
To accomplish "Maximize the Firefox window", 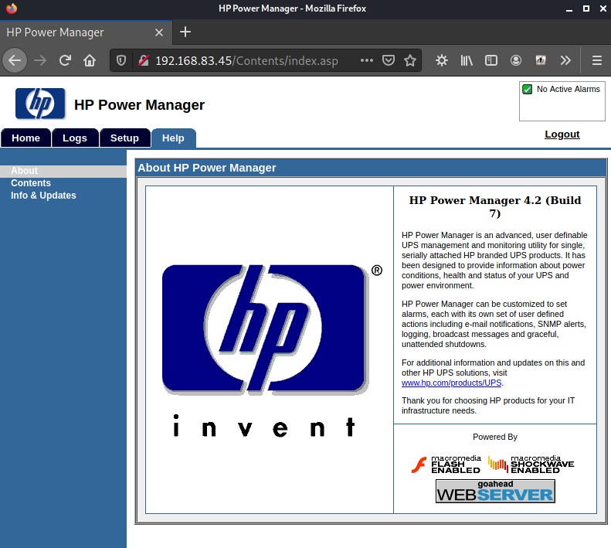I will 586,9.
